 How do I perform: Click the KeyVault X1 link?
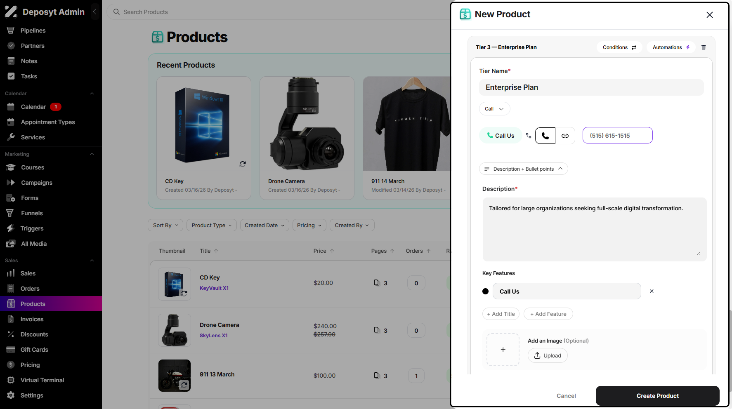coord(214,288)
